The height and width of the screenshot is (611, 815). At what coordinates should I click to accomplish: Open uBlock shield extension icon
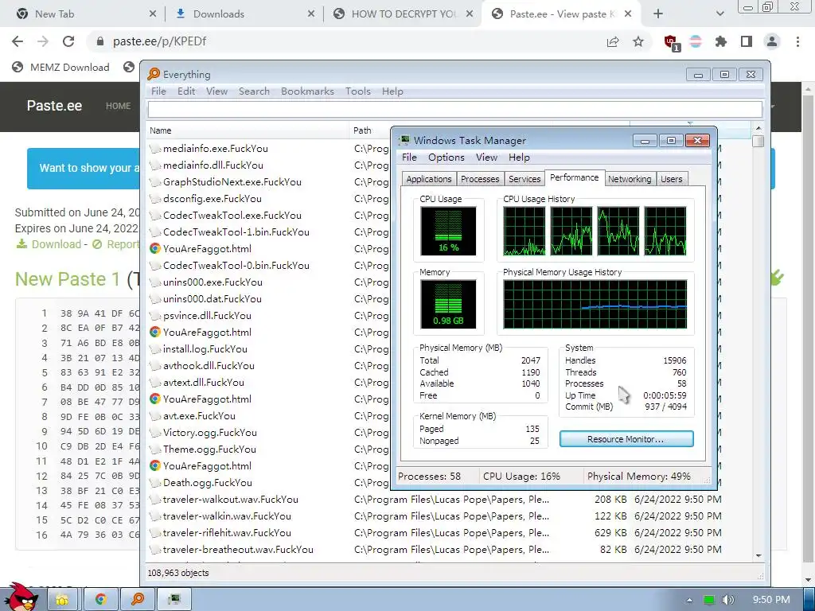coord(672,43)
